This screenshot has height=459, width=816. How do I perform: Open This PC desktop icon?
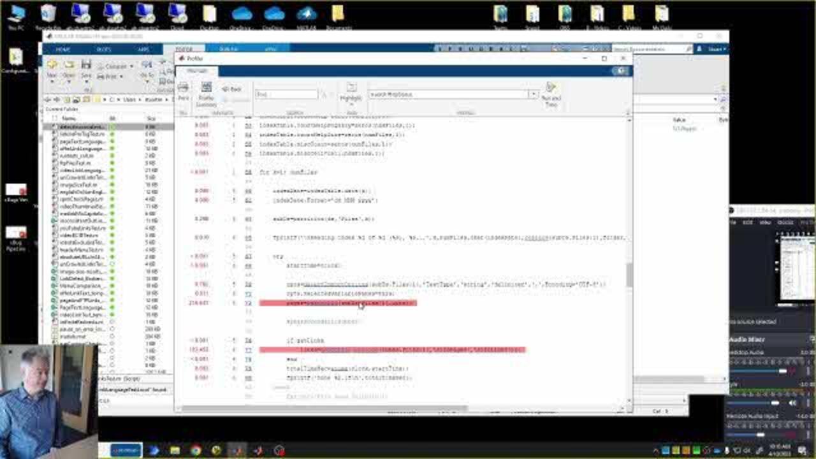pos(15,15)
